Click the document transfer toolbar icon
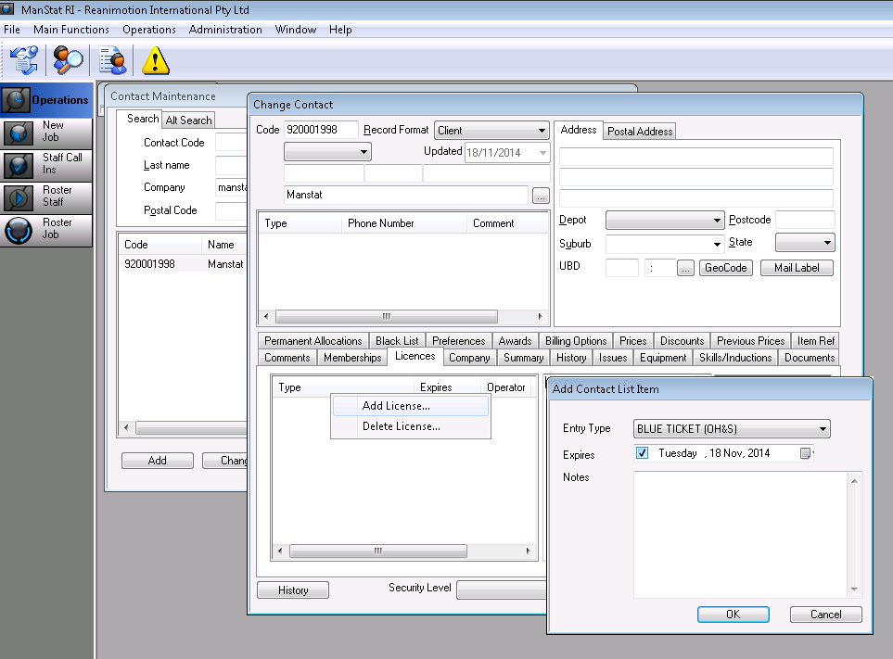Screen dimensions: 893x659 [23, 60]
